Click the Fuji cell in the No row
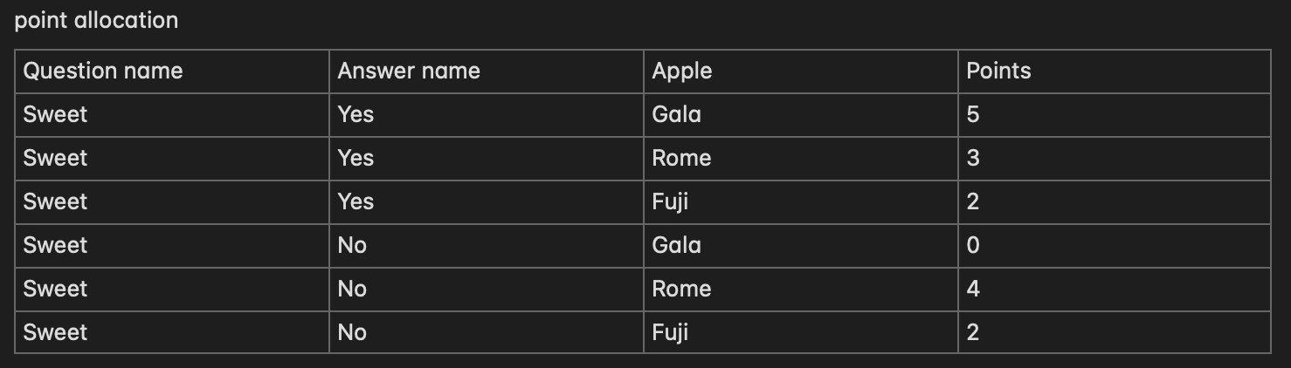1291x368 pixels. 670,332
